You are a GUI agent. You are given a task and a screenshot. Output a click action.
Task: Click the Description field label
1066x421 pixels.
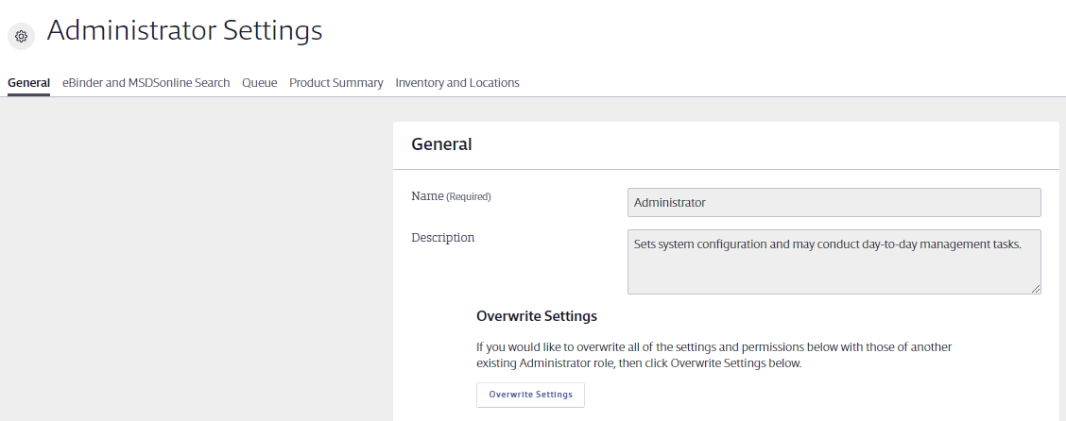coord(442,238)
